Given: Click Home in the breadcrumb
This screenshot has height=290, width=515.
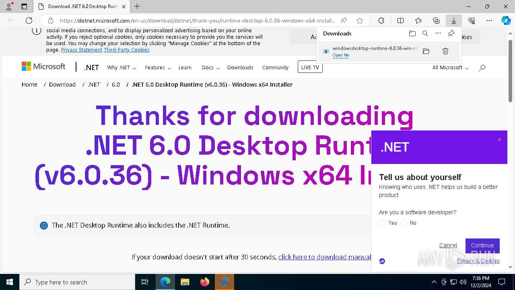Looking at the screenshot, I should tap(29, 85).
